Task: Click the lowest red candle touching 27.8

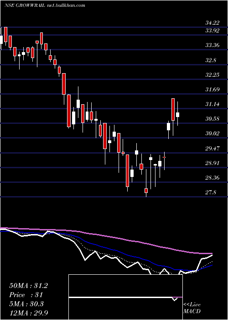Action: tap(146, 191)
